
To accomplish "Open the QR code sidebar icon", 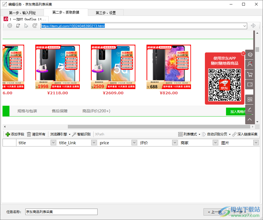I will tap(250, 99).
